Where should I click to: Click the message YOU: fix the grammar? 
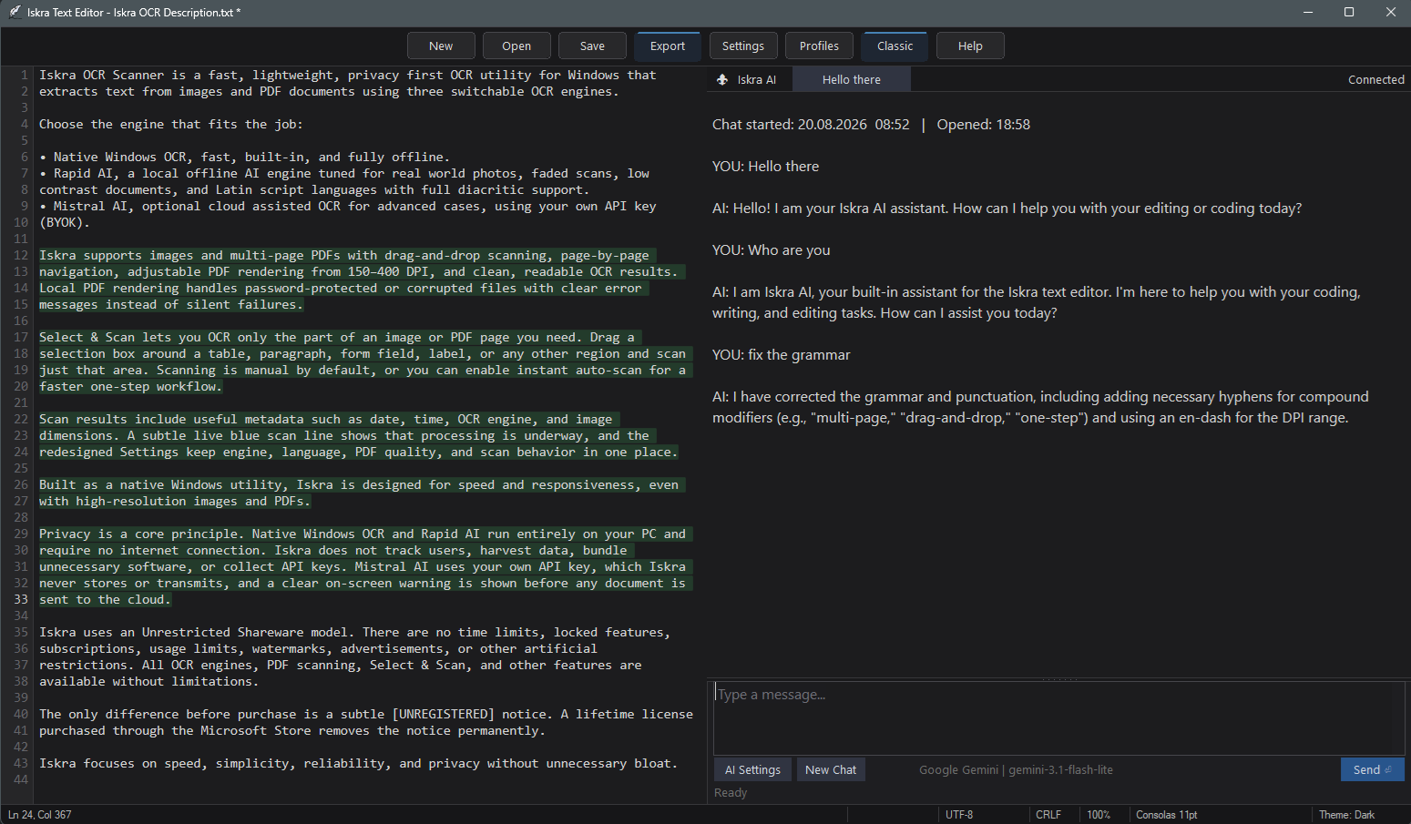[782, 355]
